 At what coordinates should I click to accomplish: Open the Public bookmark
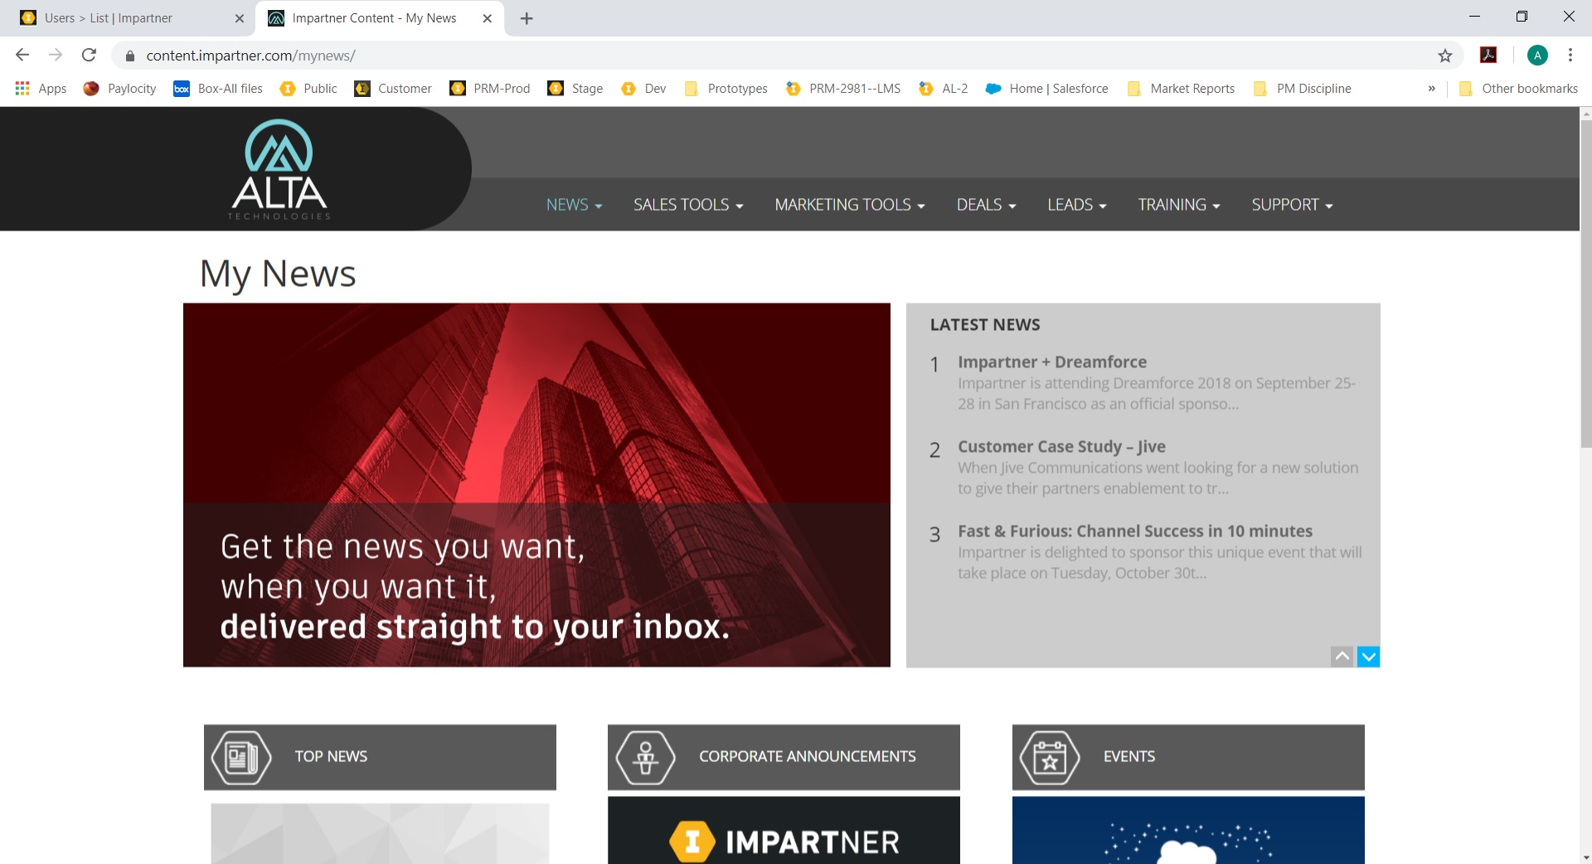(x=308, y=89)
